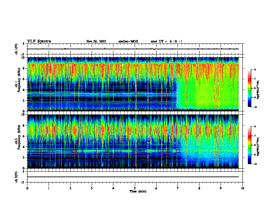This screenshot has width=273, height=211.
Task: Select the ch.1 color bar log(PSD) label
Action: click(258, 90)
